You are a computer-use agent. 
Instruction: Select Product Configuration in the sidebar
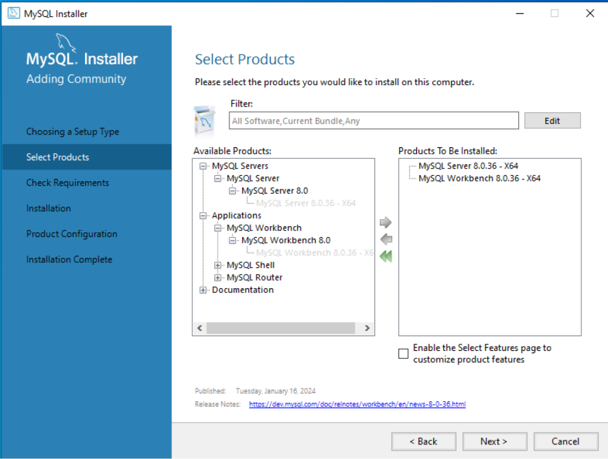(x=71, y=234)
